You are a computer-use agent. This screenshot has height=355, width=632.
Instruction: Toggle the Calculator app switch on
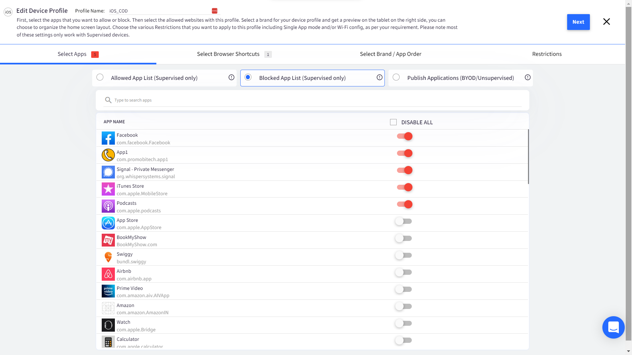403,340
